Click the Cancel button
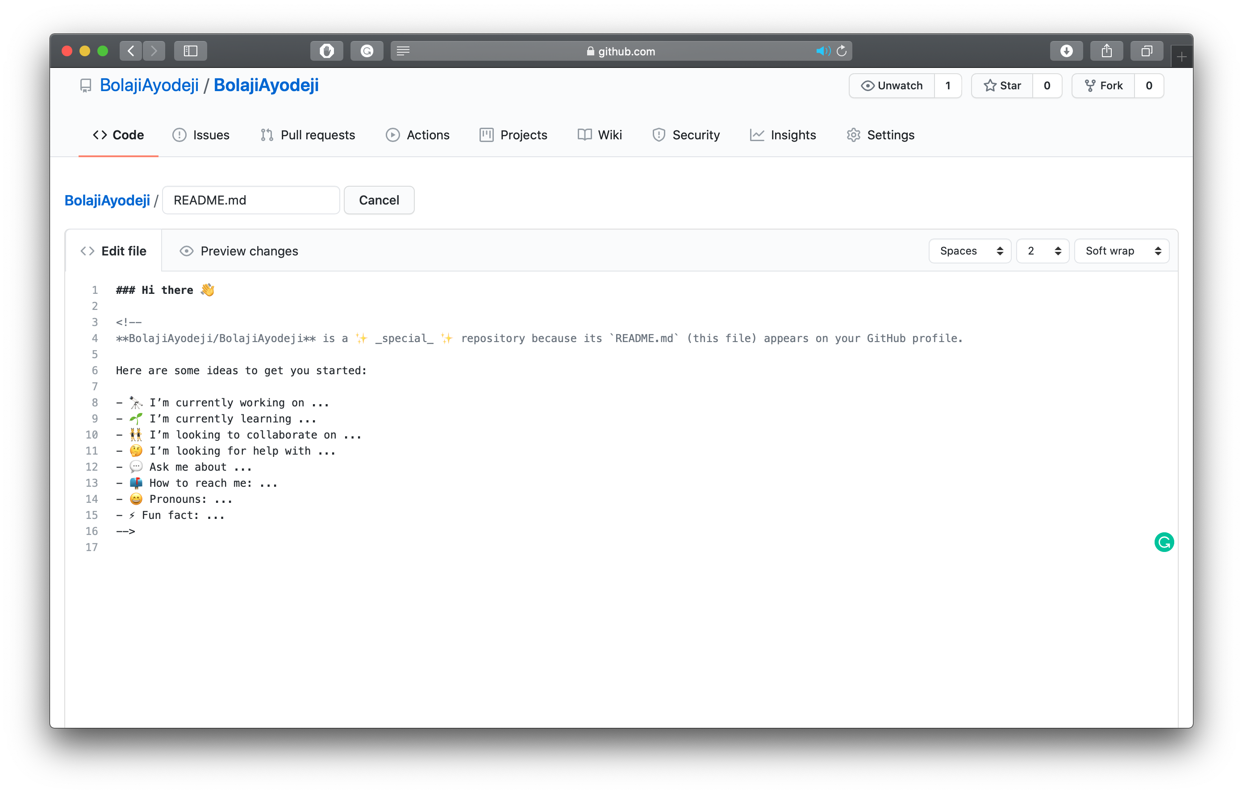The width and height of the screenshot is (1243, 794). tap(379, 201)
